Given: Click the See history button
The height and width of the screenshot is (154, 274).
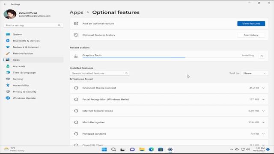Looking at the screenshot, I should 251,35.
